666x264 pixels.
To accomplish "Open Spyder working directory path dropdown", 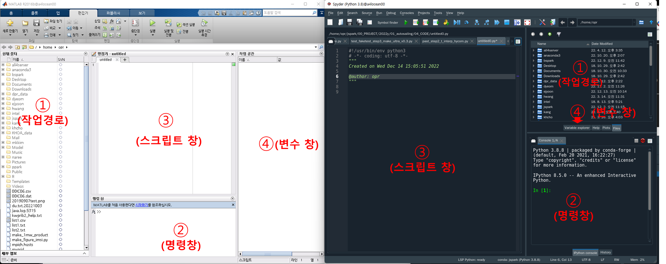I will pyautogui.click(x=634, y=22).
